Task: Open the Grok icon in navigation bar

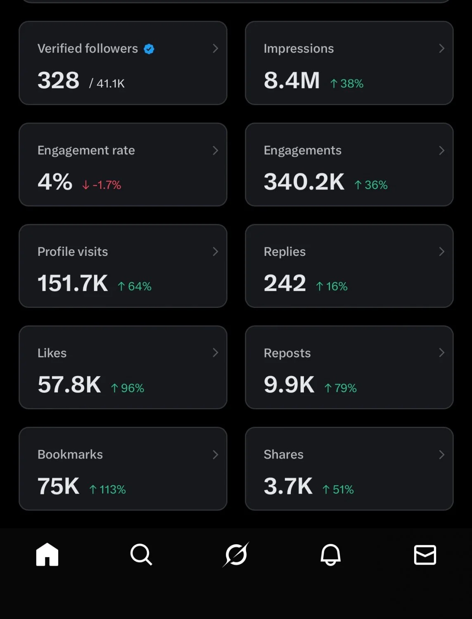Action: [x=236, y=554]
